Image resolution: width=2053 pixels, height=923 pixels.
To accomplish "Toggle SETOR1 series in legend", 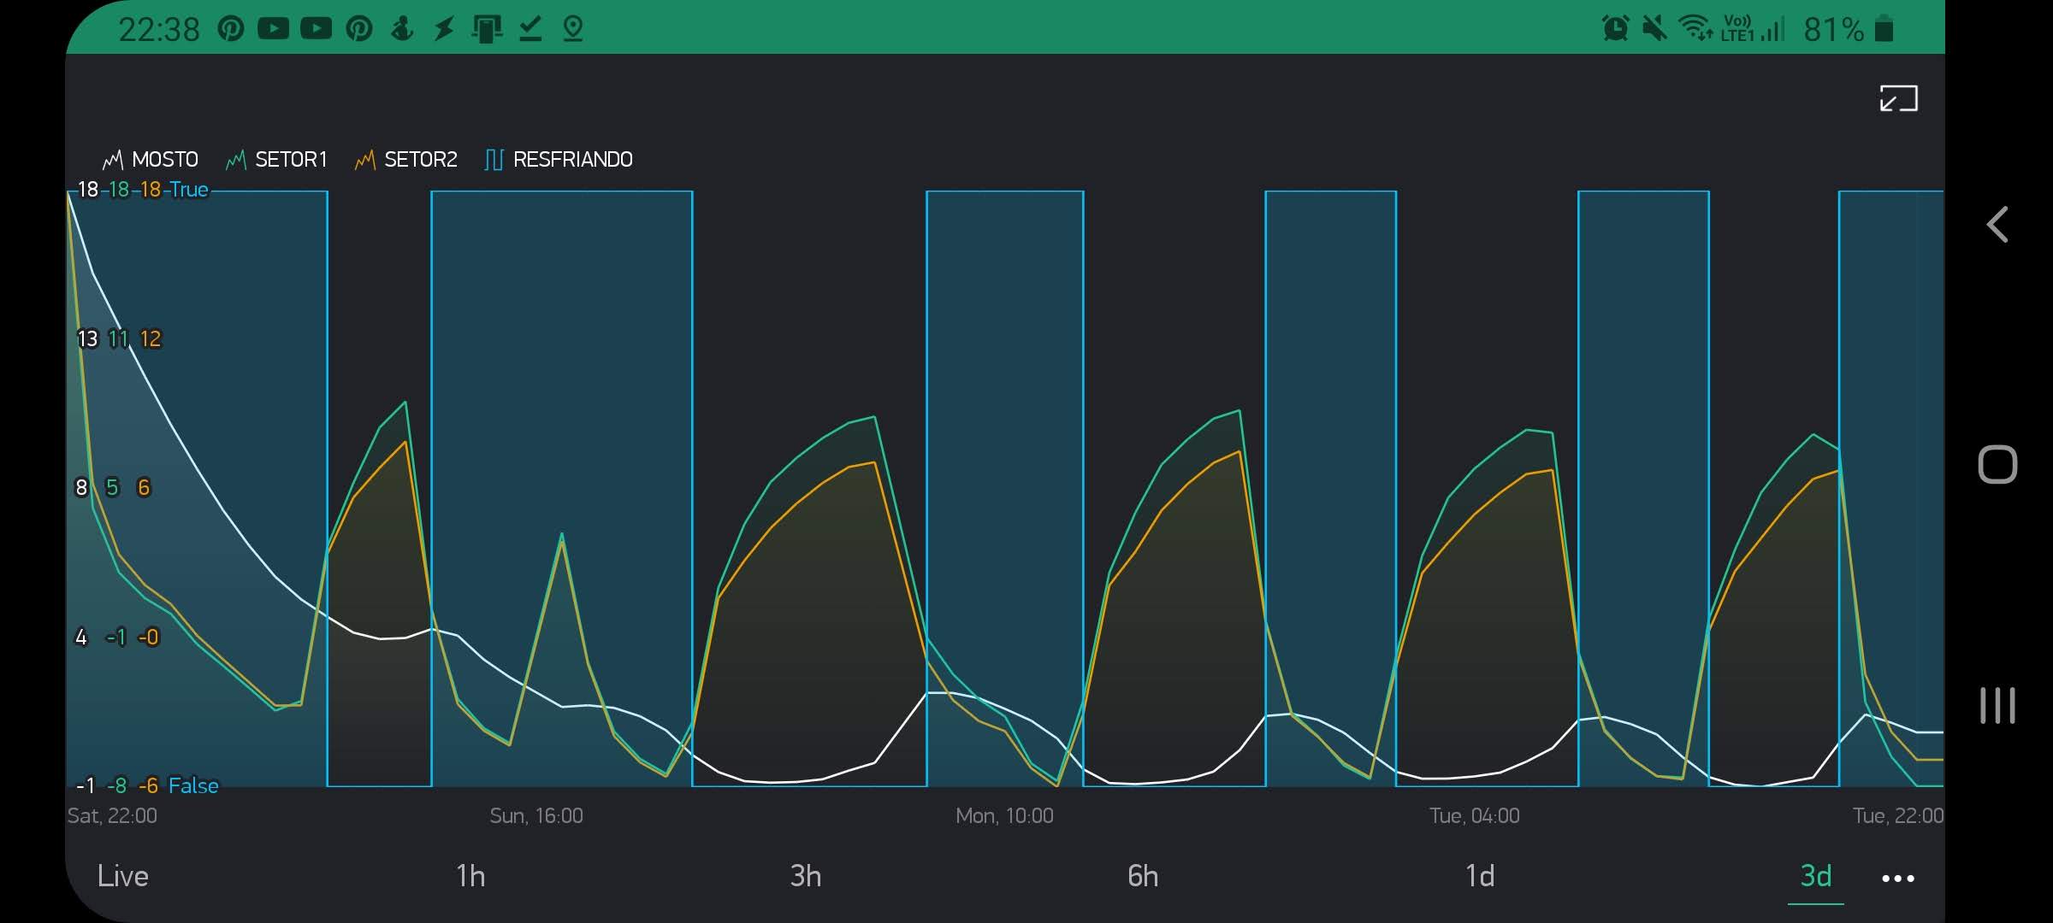I will (x=276, y=160).
